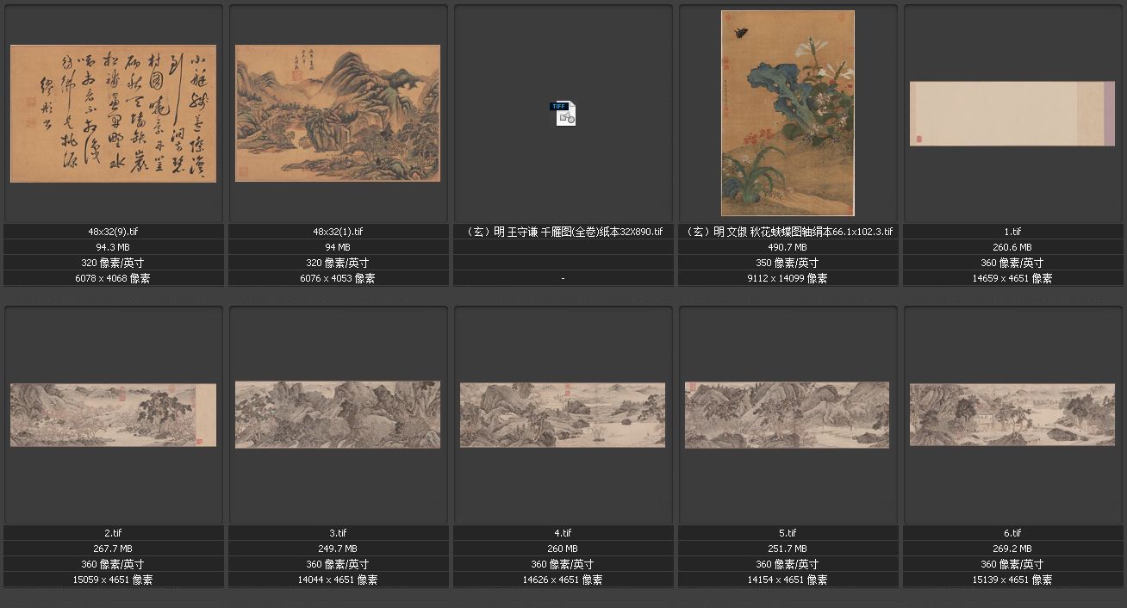Click the filename label 48x32(9).tif
The width and height of the screenshot is (1127, 608).
coord(113,232)
